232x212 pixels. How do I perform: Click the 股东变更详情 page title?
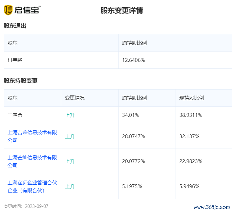pyautogui.click(x=122, y=10)
